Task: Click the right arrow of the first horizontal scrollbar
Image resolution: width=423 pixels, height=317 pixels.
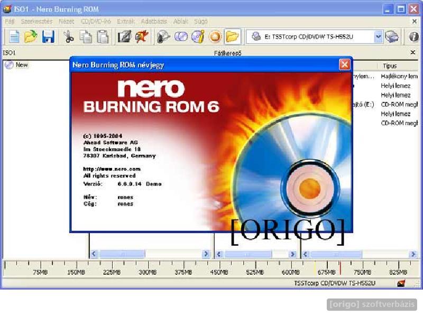Action: click(x=206, y=254)
